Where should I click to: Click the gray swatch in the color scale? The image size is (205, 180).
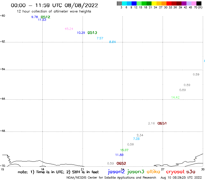pos(119,3)
